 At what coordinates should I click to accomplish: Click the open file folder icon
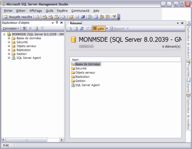pyautogui.click(x=71, y=17)
